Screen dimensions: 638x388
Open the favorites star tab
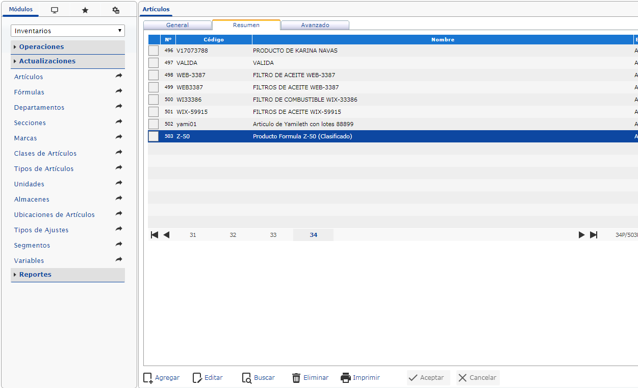click(x=85, y=10)
